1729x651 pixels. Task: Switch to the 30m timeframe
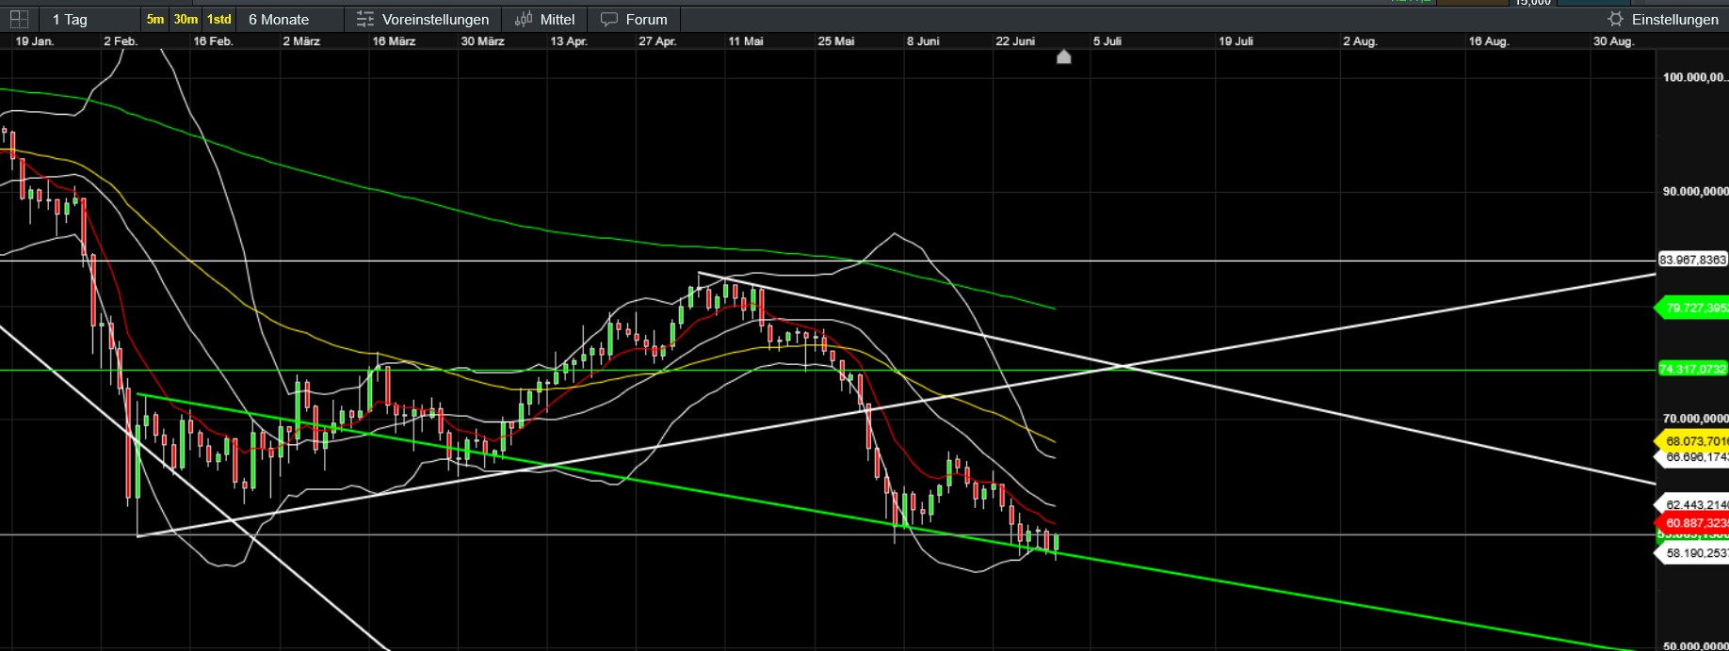click(186, 19)
